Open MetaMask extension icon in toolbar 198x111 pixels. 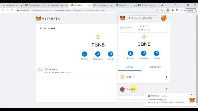click(x=168, y=10)
